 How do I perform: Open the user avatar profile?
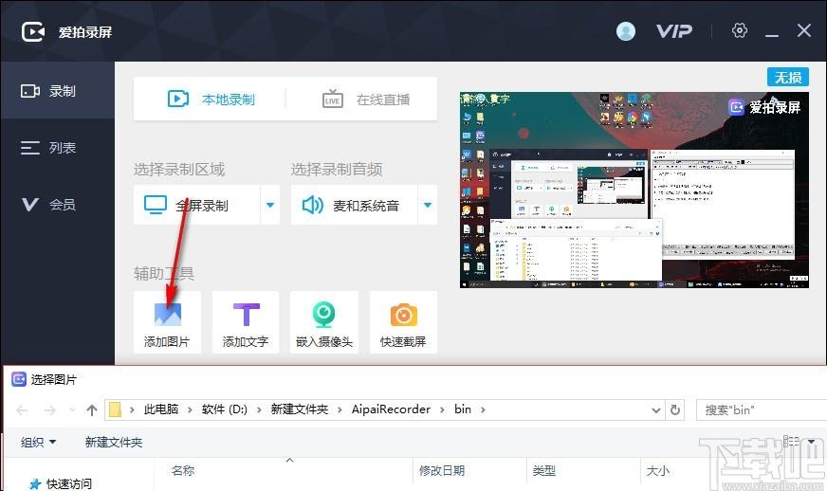point(626,31)
